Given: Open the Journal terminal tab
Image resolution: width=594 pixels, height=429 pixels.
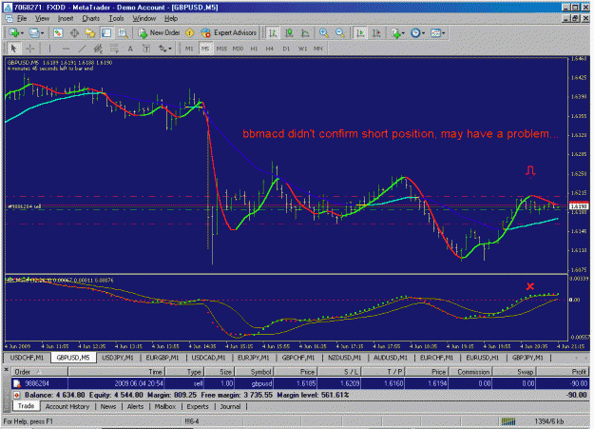Looking at the screenshot, I should pos(230,406).
